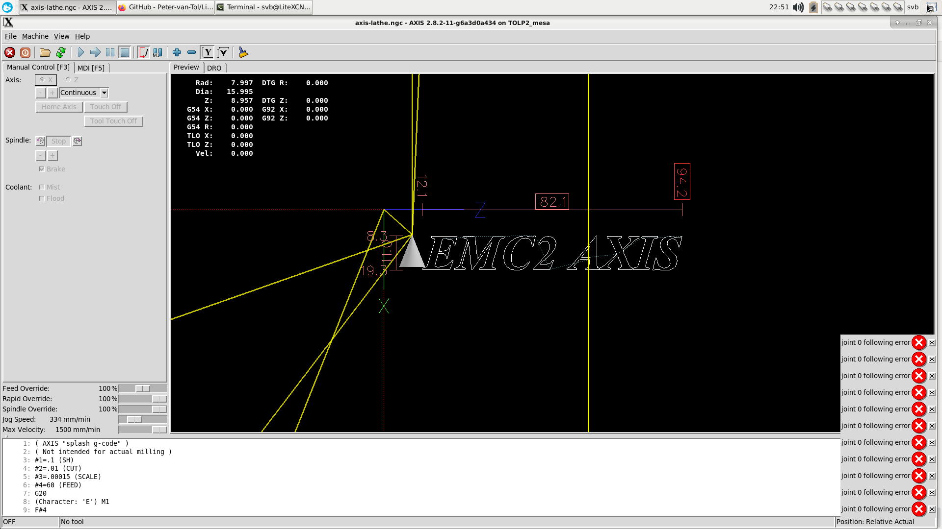
Task: Open the Continuous jog increment dropdown
Action: 84,93
